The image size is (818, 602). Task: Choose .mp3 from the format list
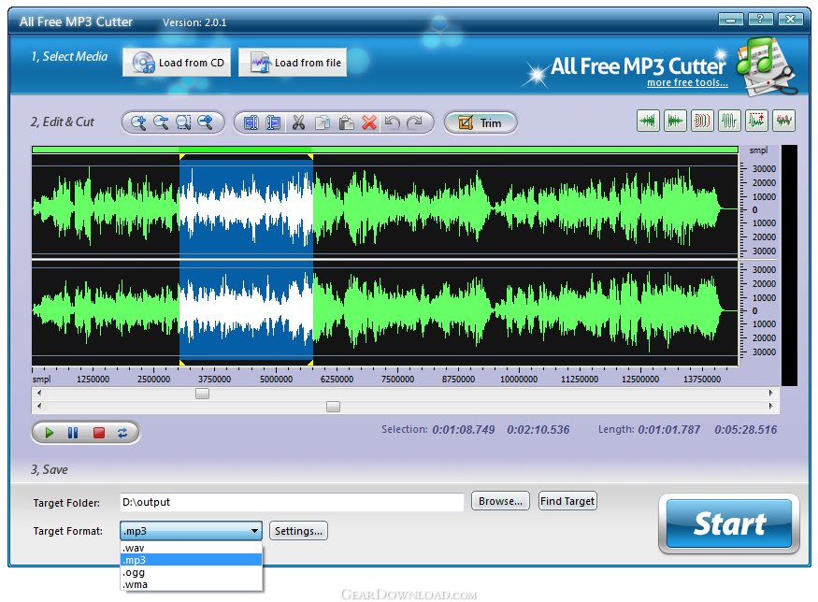point(191,560)
